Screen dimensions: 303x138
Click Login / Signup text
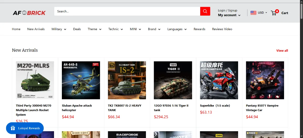[x=228, y=10]
